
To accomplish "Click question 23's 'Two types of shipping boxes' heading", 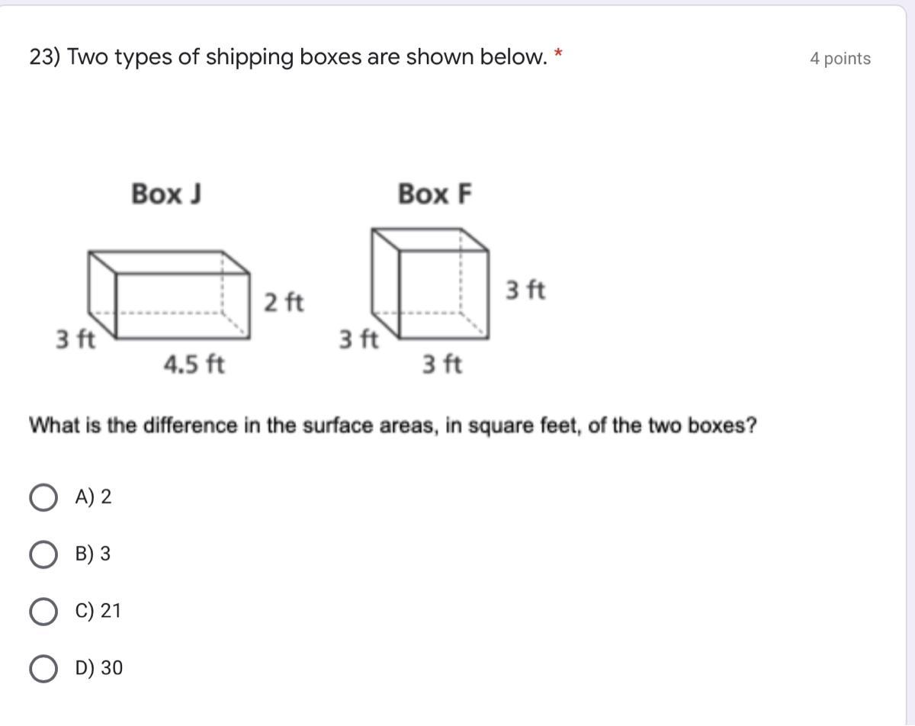I will [x=288, y=58].
